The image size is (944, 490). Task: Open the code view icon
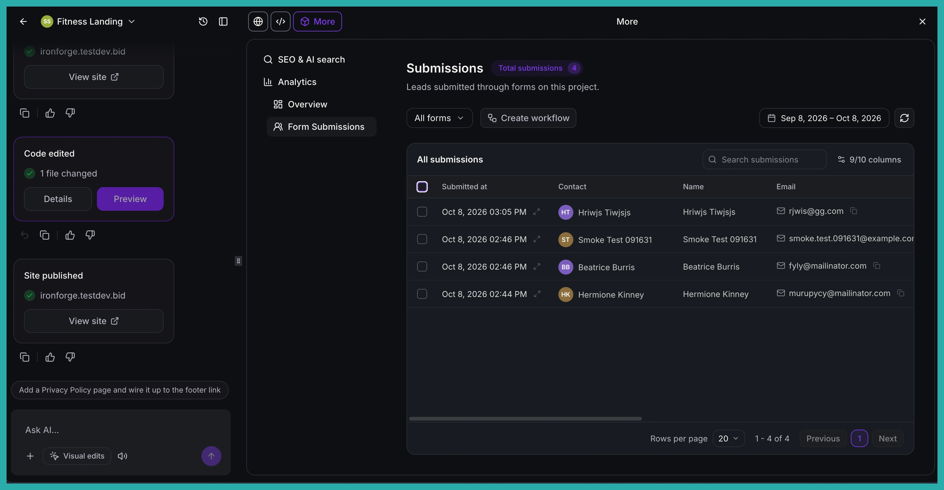tap(280, 21)
